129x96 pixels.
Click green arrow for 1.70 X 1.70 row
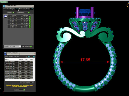click(x=30, y=20)
